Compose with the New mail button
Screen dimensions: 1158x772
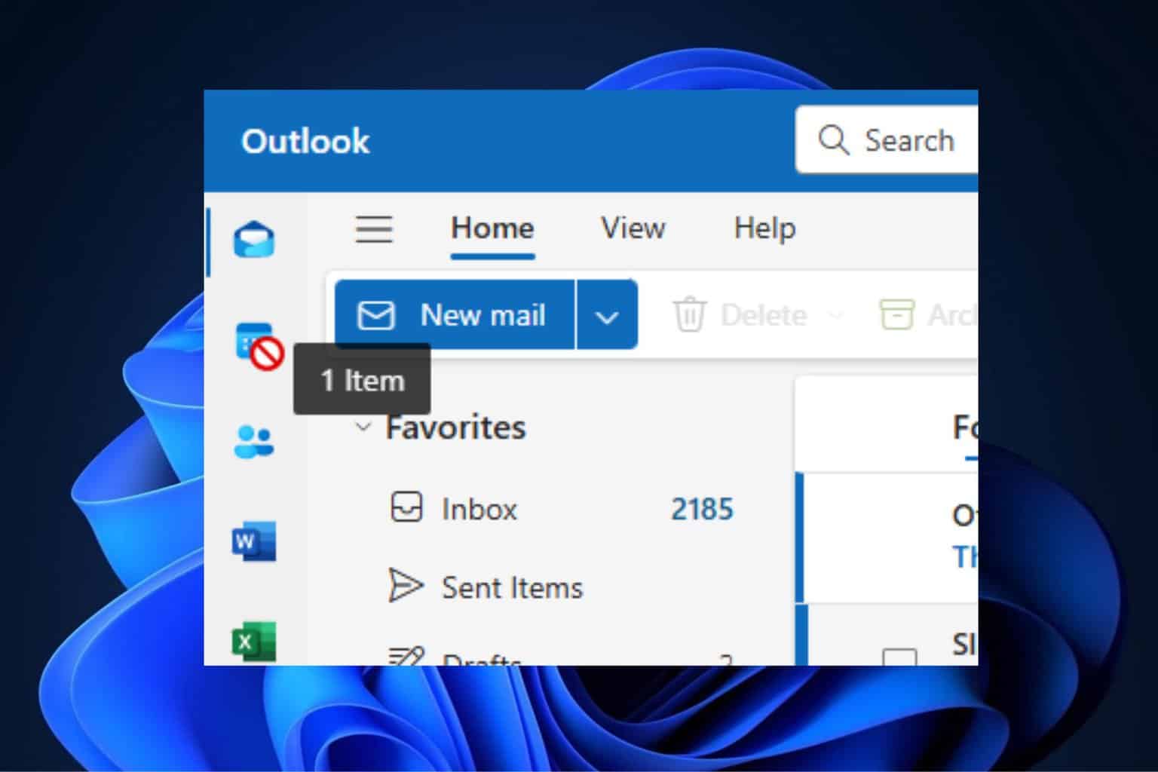tap(455, 314)
